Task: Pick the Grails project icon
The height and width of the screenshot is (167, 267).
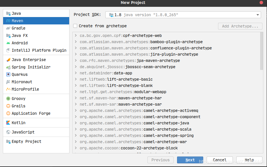Action: coord(8,106)
